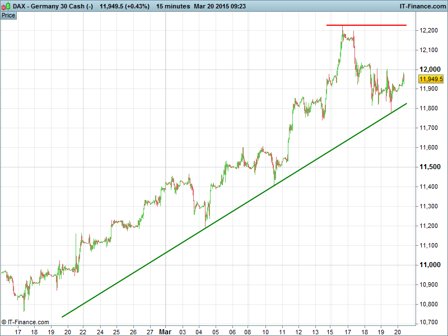Click the 12,200 label on price axis
Viewport: 448px width, 336px height.
click(430, 30)
